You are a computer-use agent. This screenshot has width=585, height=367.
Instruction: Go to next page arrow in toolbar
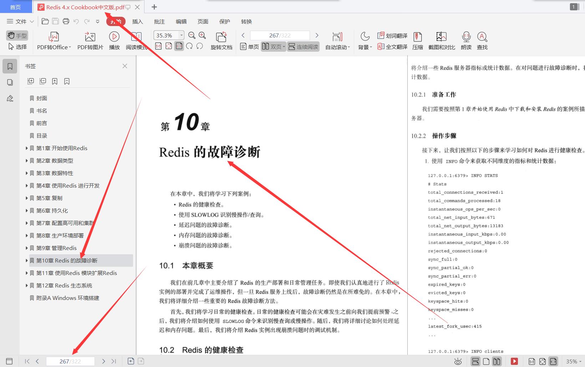317,35
